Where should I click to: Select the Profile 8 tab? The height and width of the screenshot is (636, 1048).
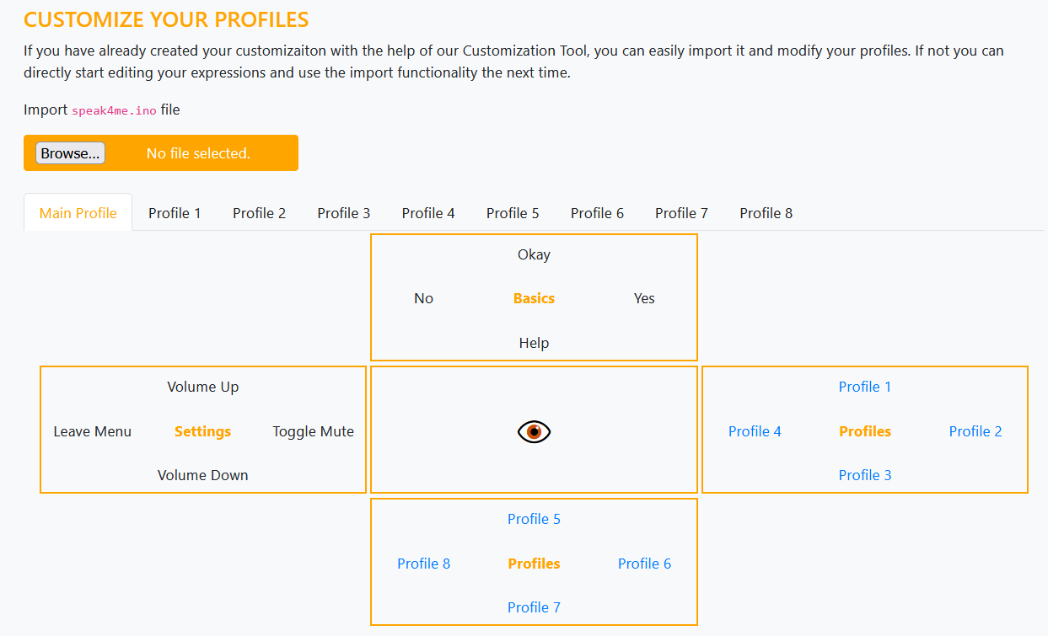(766, 213)
